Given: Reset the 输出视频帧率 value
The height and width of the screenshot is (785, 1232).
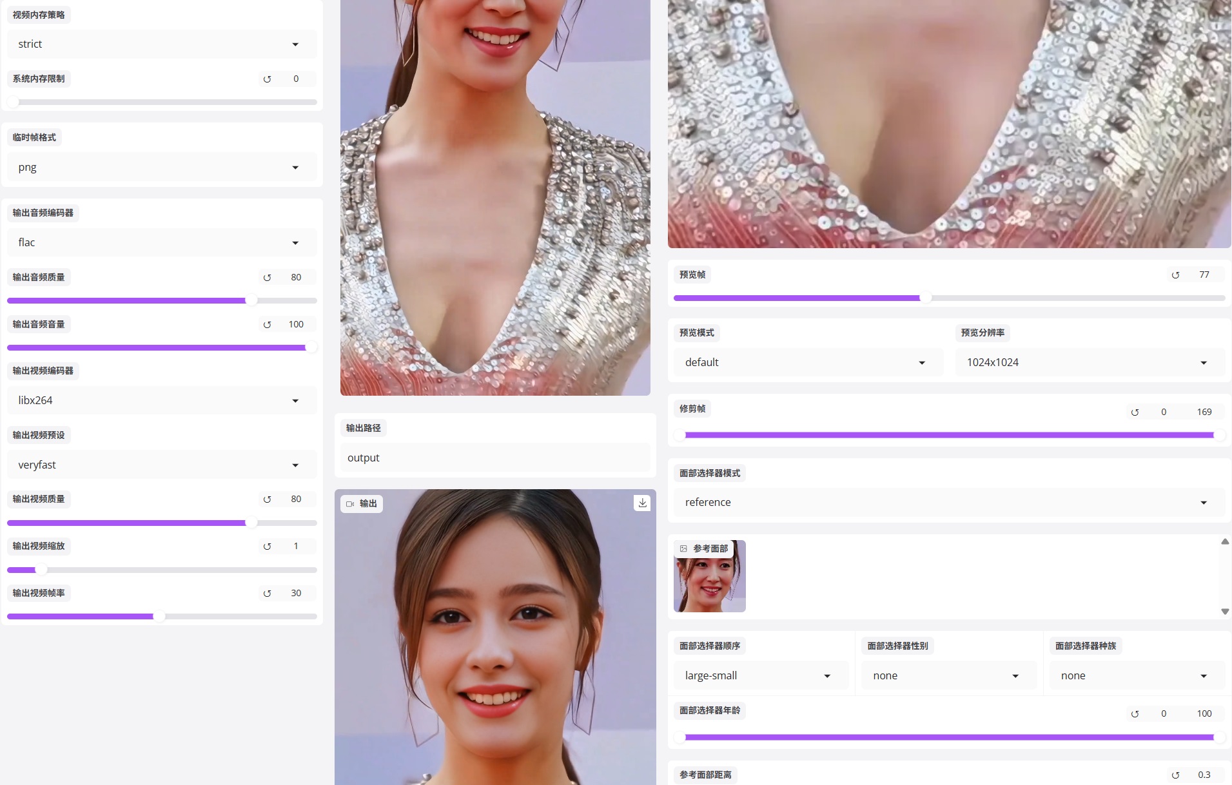Looking at the screenshot, I should click(267, 594).
